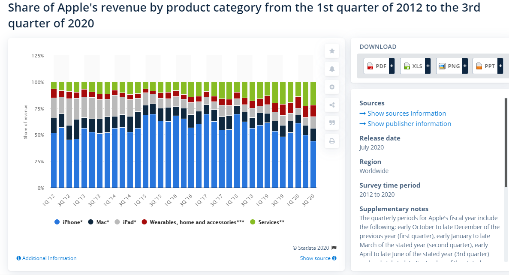The width and height of the screenshot is (509, 275).
Task: Click the 'Worldwide' region value
Action: click(x=374, y=171)
